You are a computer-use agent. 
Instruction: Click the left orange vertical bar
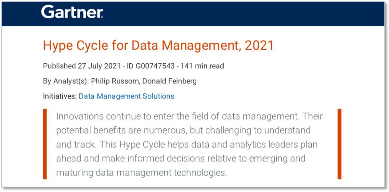click(45, 144)
